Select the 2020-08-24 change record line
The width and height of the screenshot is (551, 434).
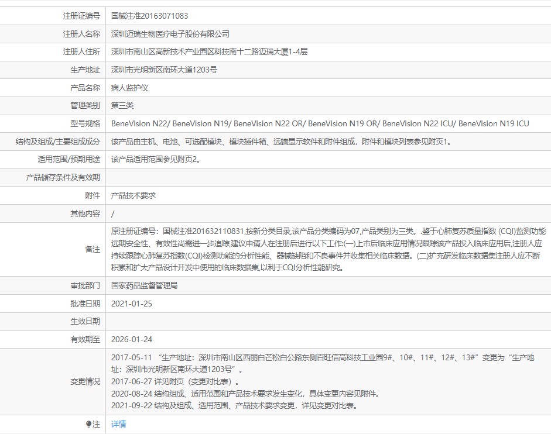247,394
